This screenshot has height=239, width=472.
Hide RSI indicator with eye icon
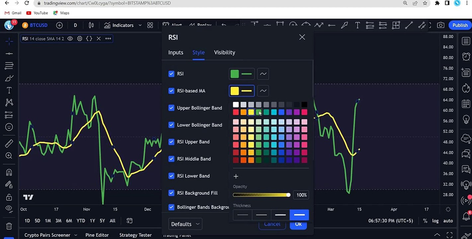70,39
